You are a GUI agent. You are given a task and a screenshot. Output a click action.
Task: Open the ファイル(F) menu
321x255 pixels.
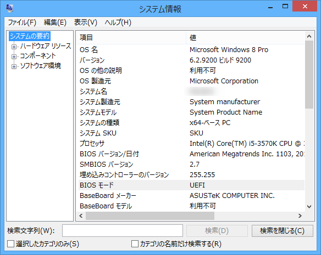pos(22,22)
